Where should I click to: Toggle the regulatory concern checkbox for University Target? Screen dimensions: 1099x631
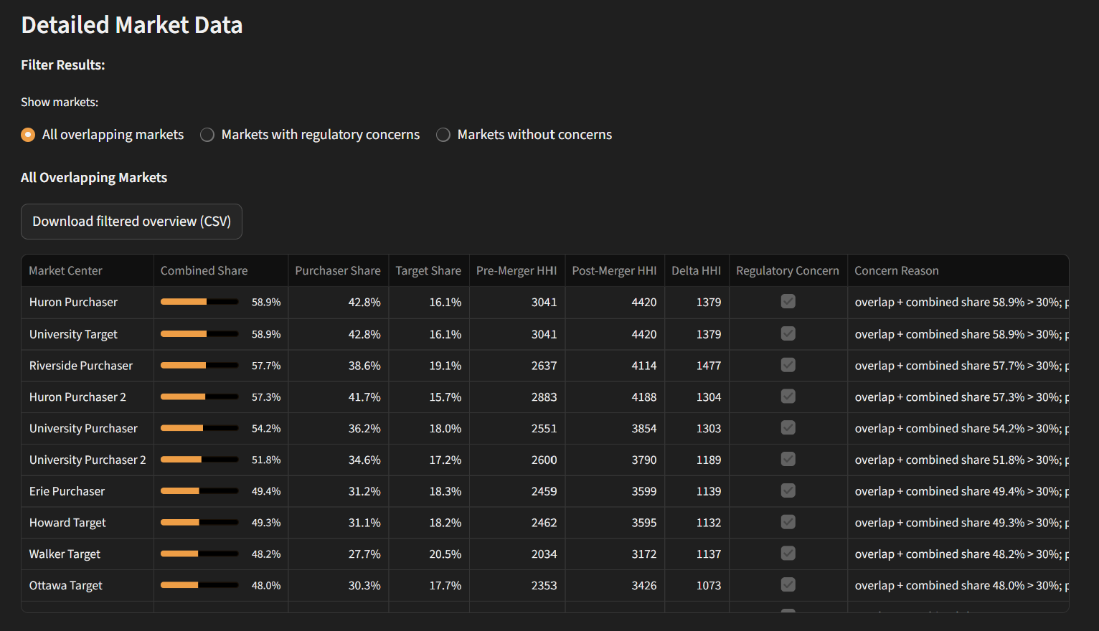(x=788, y=333)
